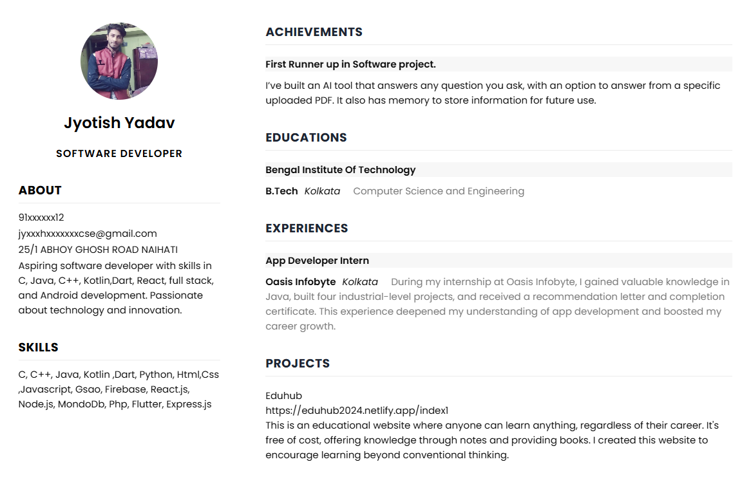
Task: Click the PROJECTS heading
Action: click(298, 363)
